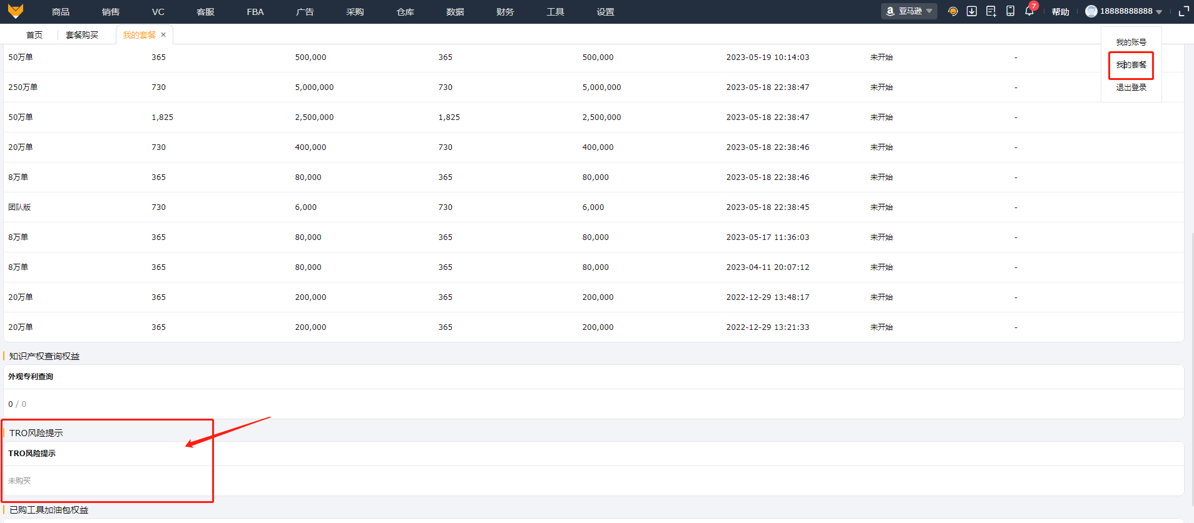Close the 我的套餐 tab

click(x=163, y=35)
